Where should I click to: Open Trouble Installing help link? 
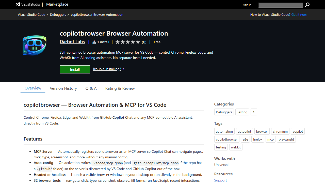click(x=108, y=69)
